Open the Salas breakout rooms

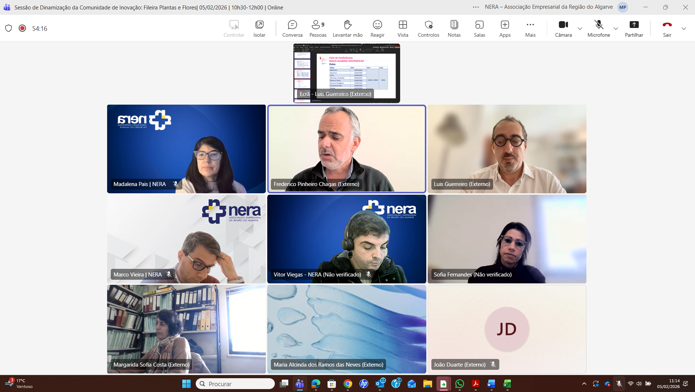pos(479,28)
